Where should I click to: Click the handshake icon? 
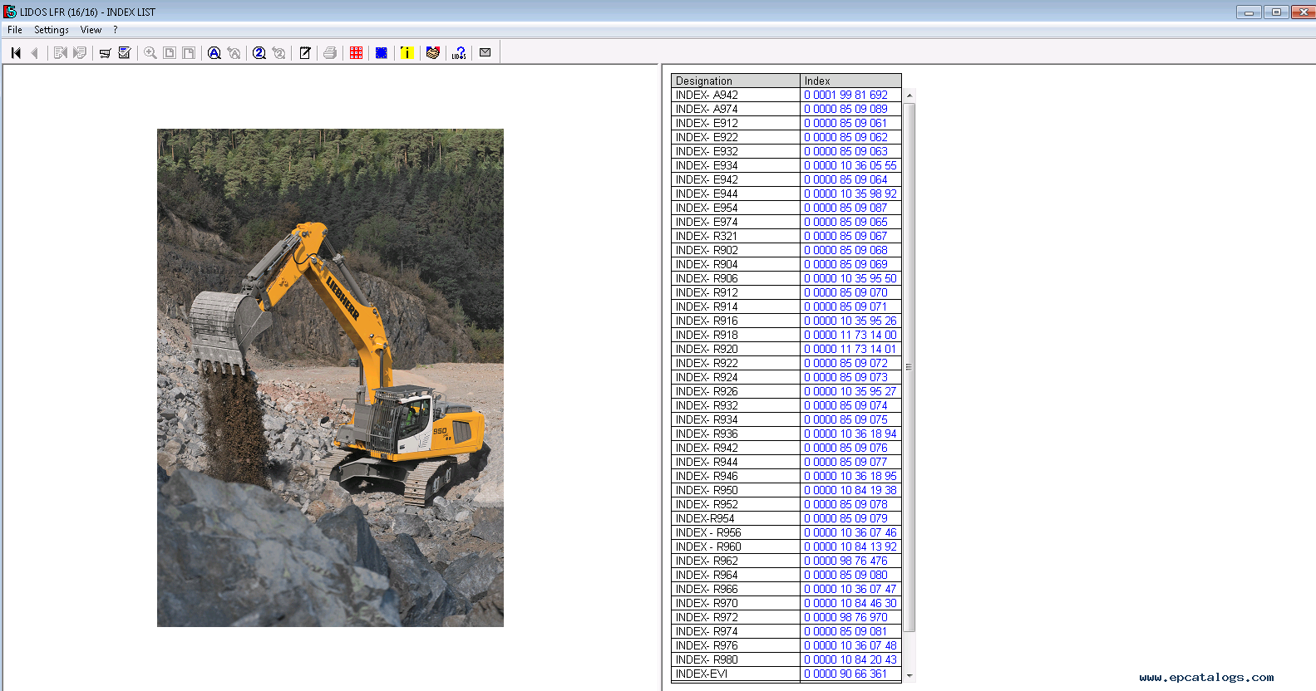[433, 53]
